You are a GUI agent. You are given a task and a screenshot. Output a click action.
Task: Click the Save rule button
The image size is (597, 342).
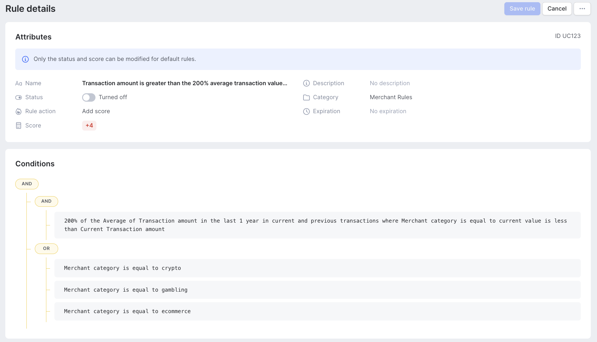coord(522,9)
